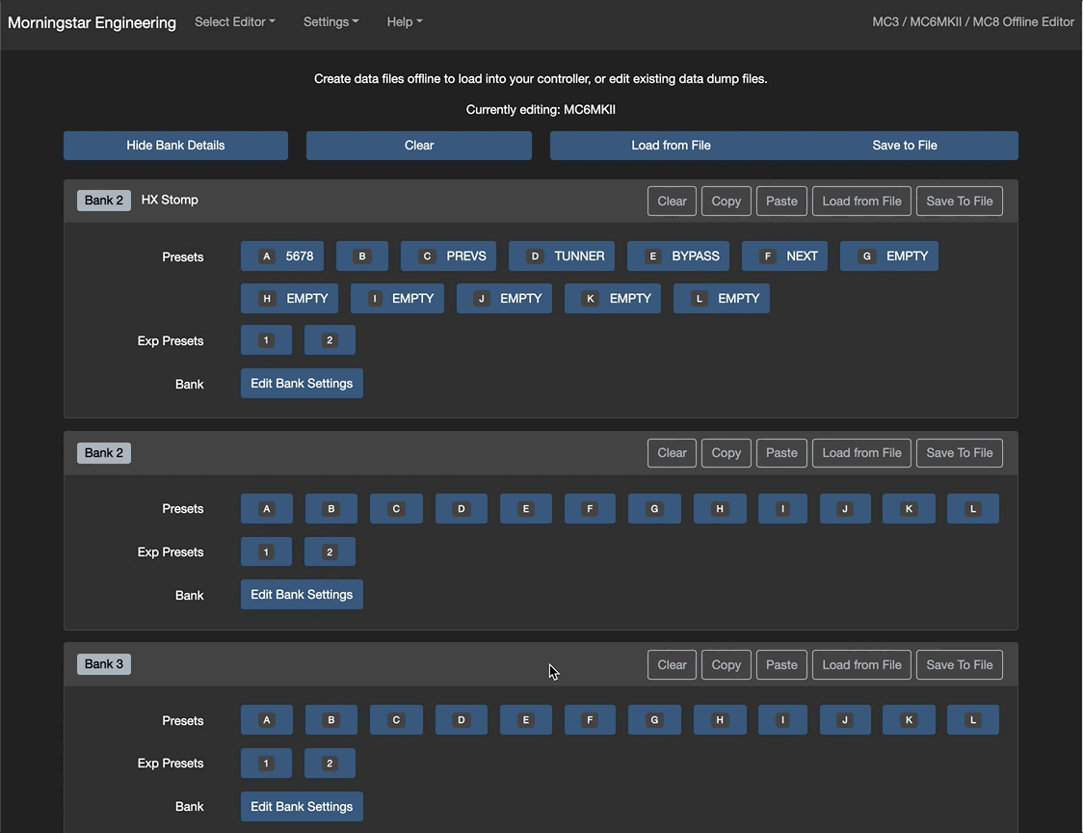Copy the HX Stomp bank
Image resolution: width=1083 pixels, height=833 pixels.
click(x=726, y=202)
